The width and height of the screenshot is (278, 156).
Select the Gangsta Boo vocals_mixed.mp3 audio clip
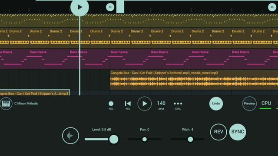pyautogui.click(x=194, y=80)
